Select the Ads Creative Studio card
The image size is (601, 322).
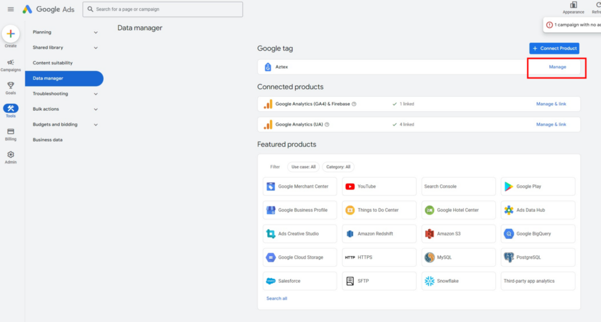coord(300,233)
